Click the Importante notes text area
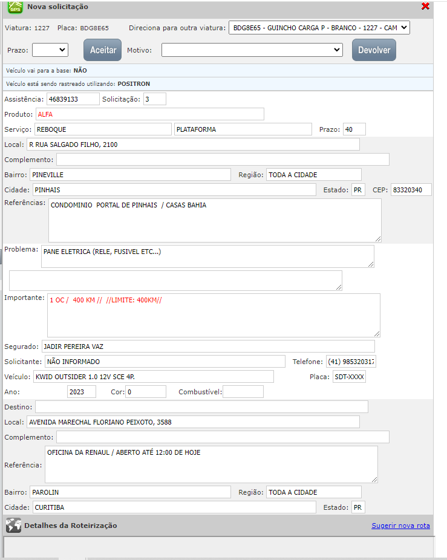 pyautogui.click(x=213, y=315)
